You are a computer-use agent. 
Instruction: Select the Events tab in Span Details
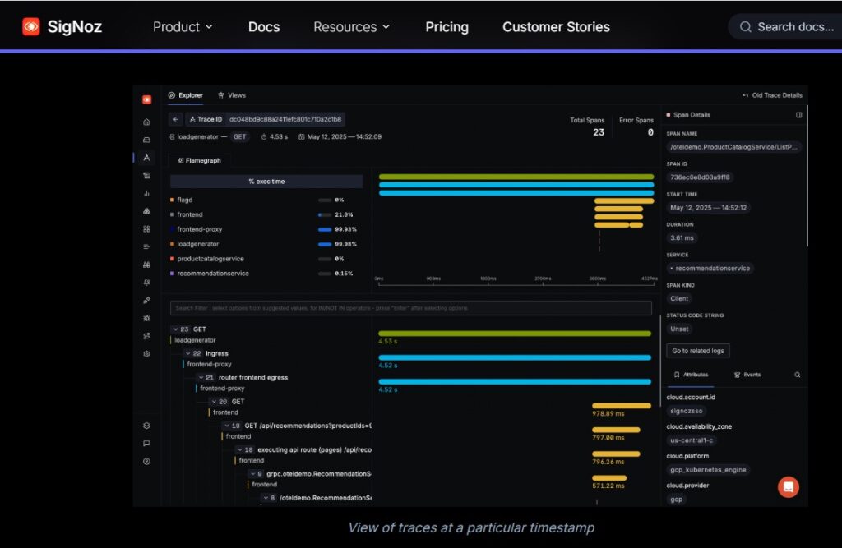[x=747, y=375]
